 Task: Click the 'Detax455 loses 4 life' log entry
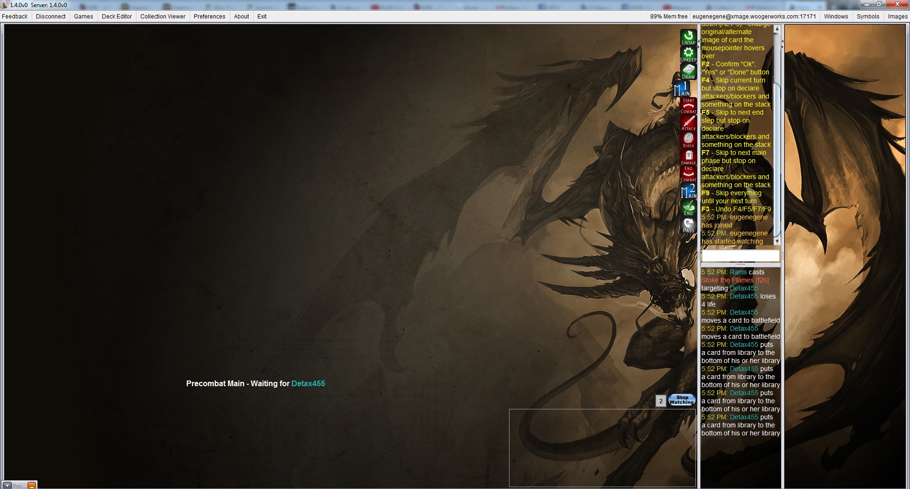coord(738,300)
